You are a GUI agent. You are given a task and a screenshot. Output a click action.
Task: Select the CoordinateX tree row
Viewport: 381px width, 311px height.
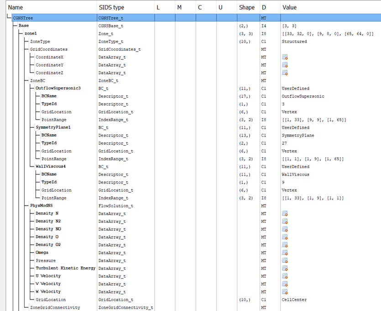pos(49,57)
